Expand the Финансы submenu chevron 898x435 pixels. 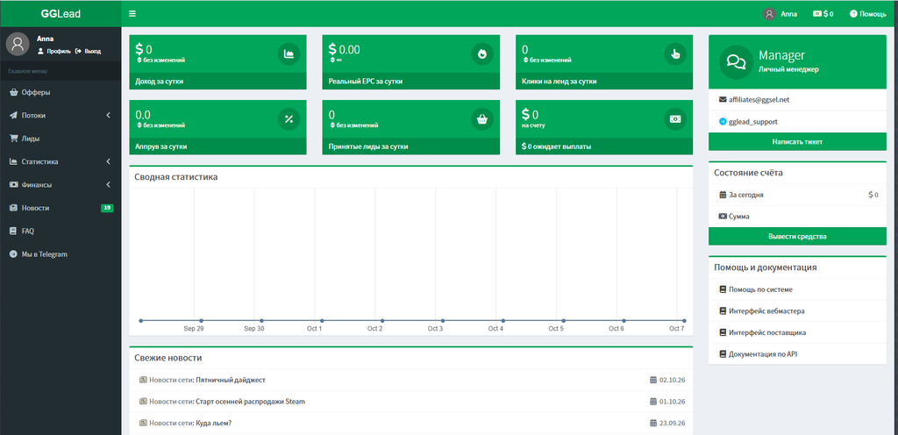tap(108, 185)
